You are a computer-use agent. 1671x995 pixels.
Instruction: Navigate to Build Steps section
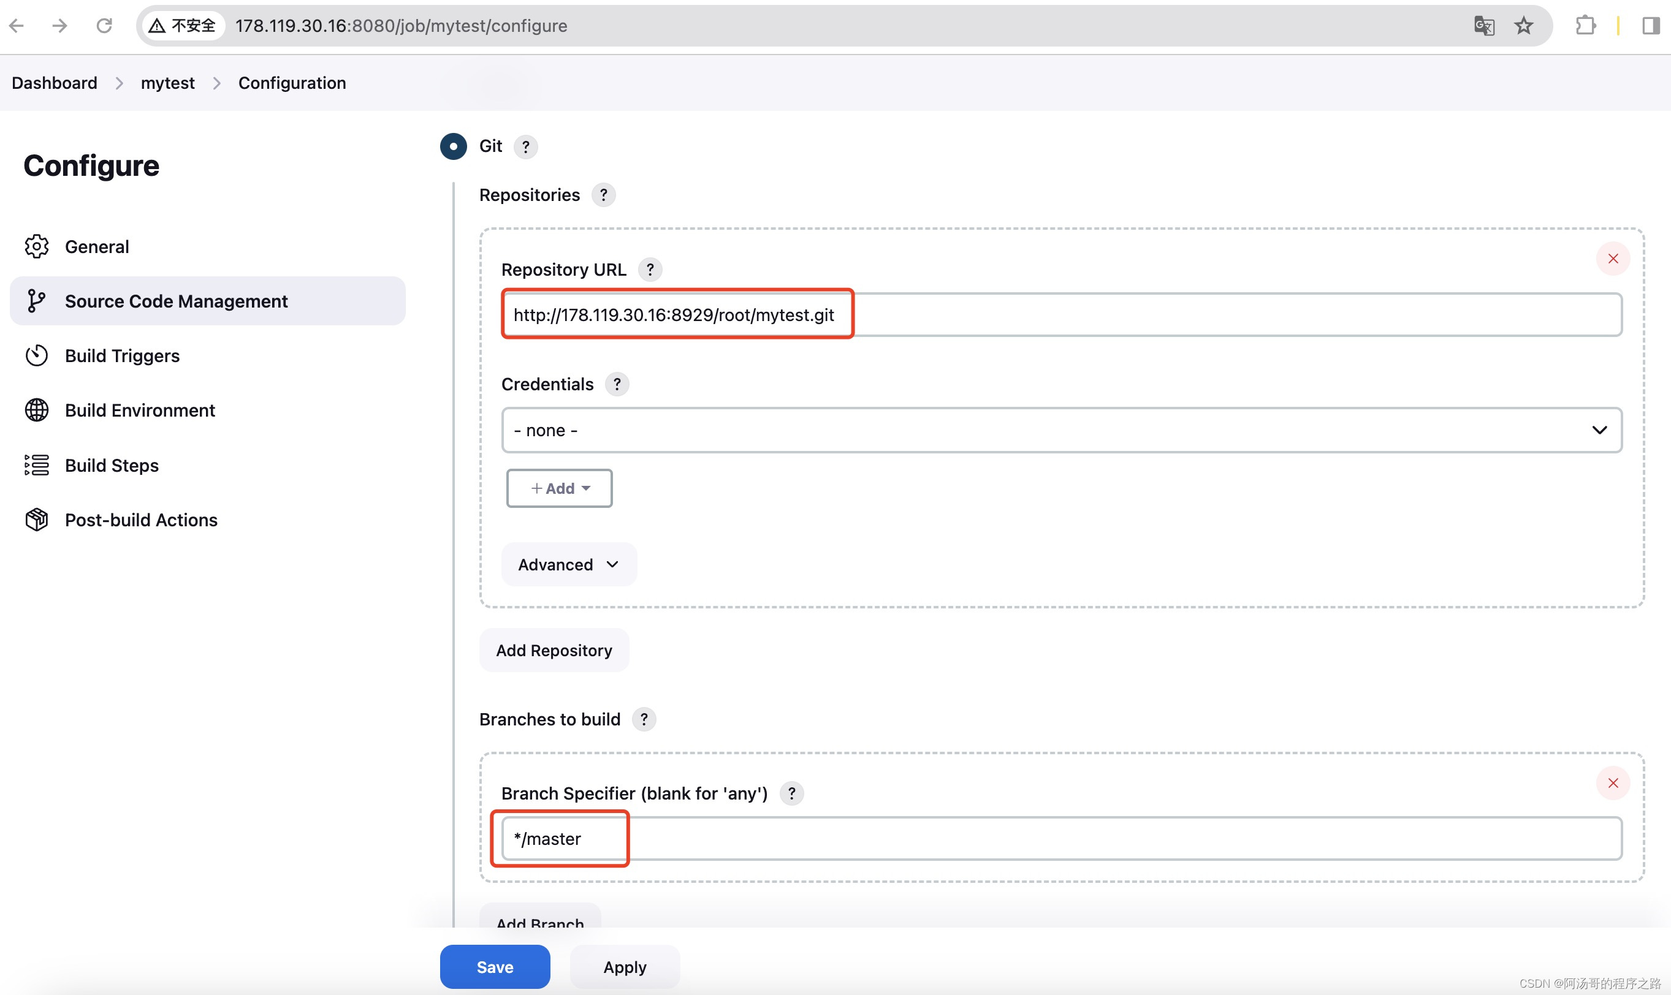(x=112, y=464)
